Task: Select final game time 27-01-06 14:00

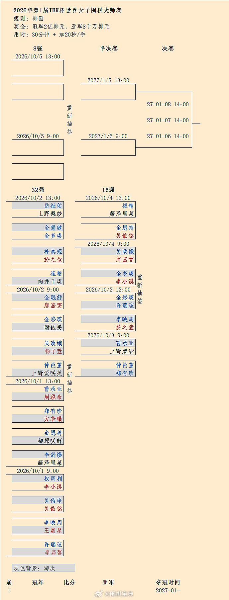Action: tap(168, 136)
